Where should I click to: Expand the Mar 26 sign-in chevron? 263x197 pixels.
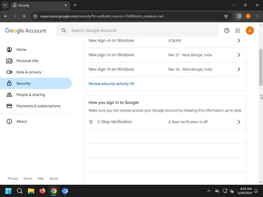(x=239, y=69)
